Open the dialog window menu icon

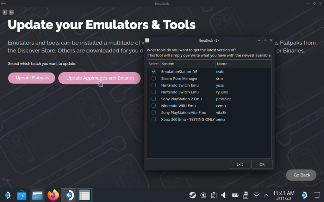tap(147, 40)
